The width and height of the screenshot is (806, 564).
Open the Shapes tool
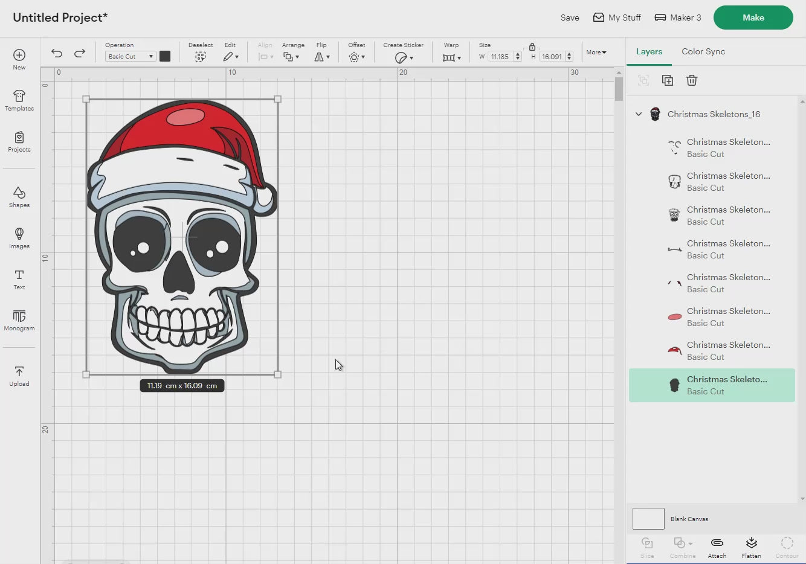click(x=19, y=197)
